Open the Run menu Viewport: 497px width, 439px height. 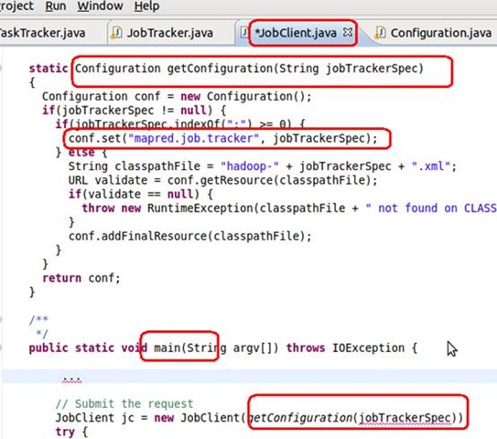(56, 6)
